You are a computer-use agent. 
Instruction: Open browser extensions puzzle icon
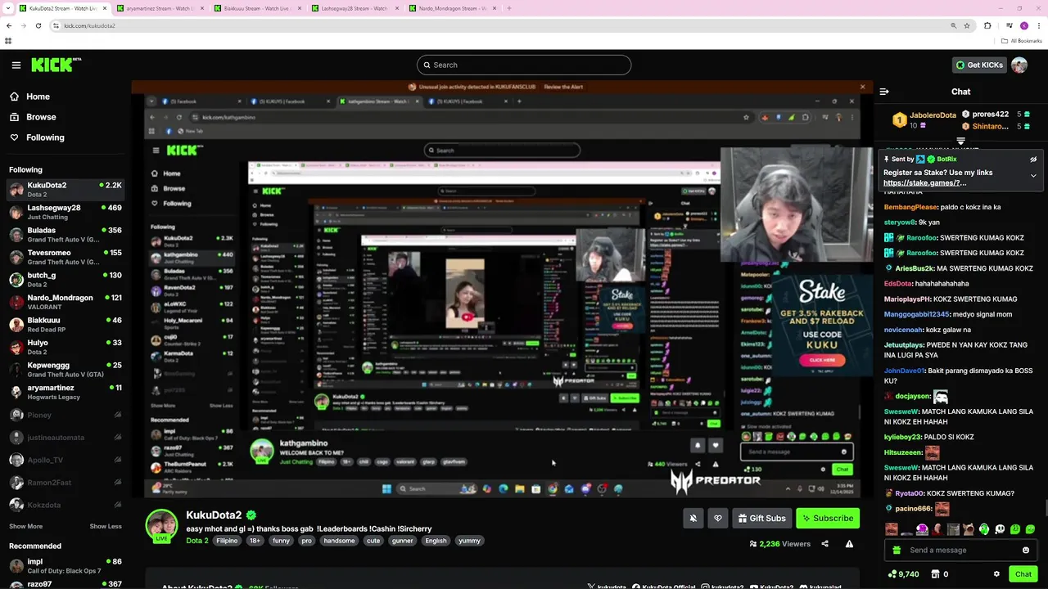click(x=987, y=25)
